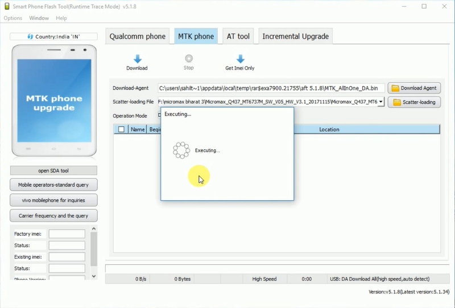Click the MTK phone upgrade image
This screenshot has width=455, height=308.
tap(54, 102)
